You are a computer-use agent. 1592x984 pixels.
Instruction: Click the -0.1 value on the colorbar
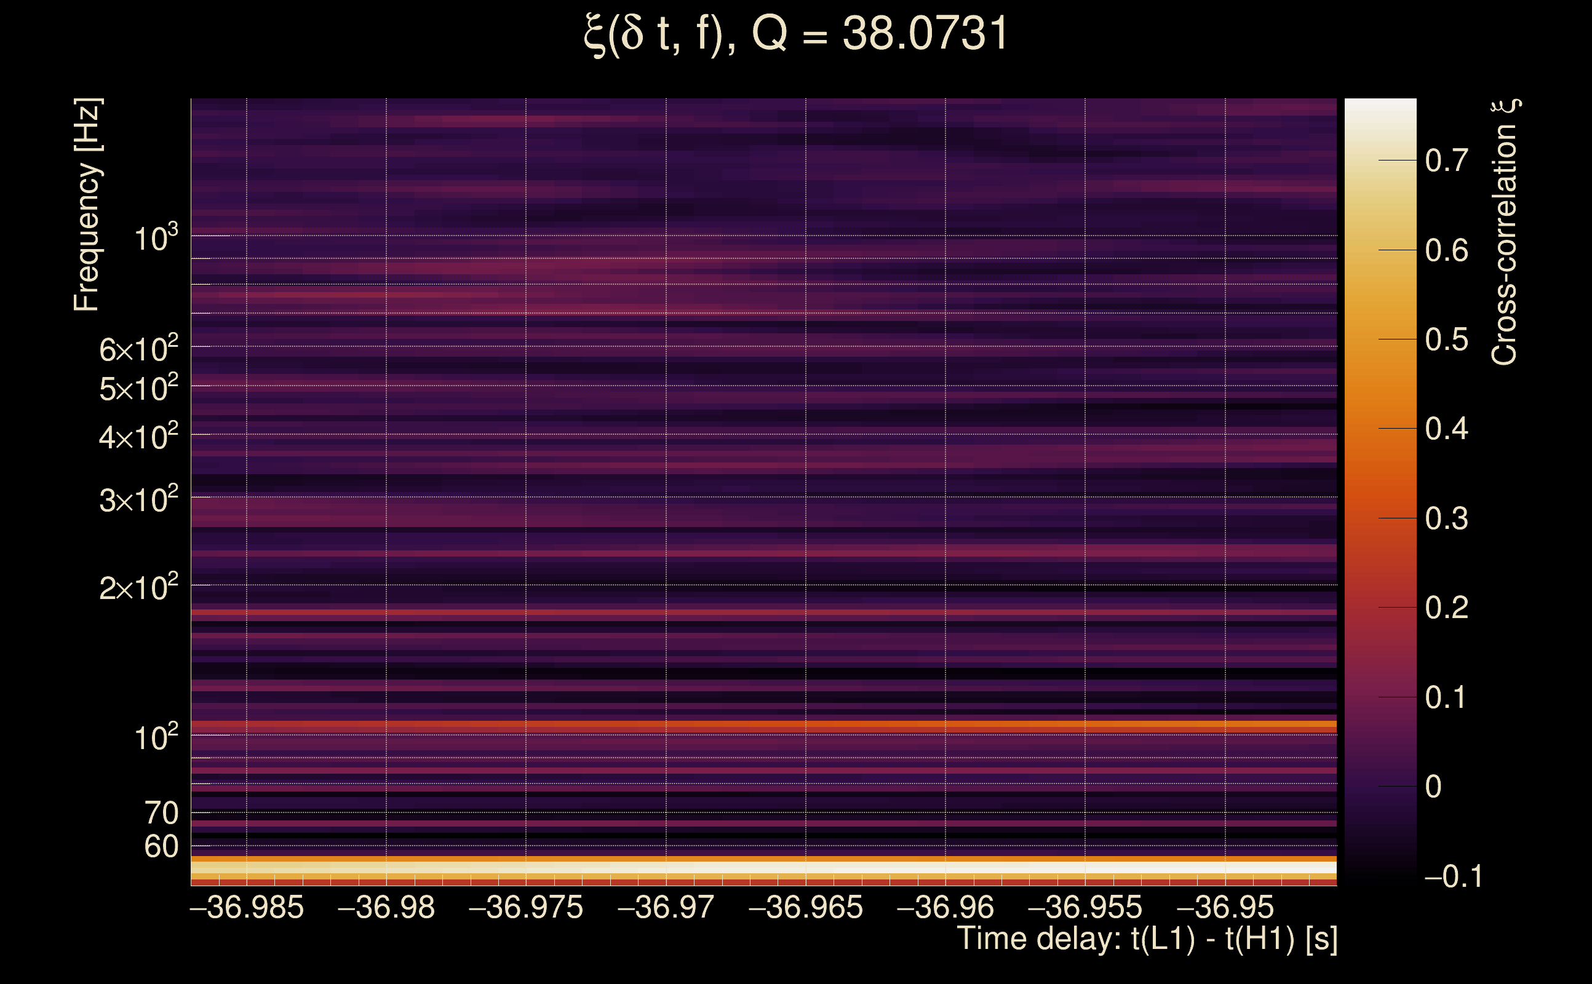pyautogui.click(x=1453, y=876)
